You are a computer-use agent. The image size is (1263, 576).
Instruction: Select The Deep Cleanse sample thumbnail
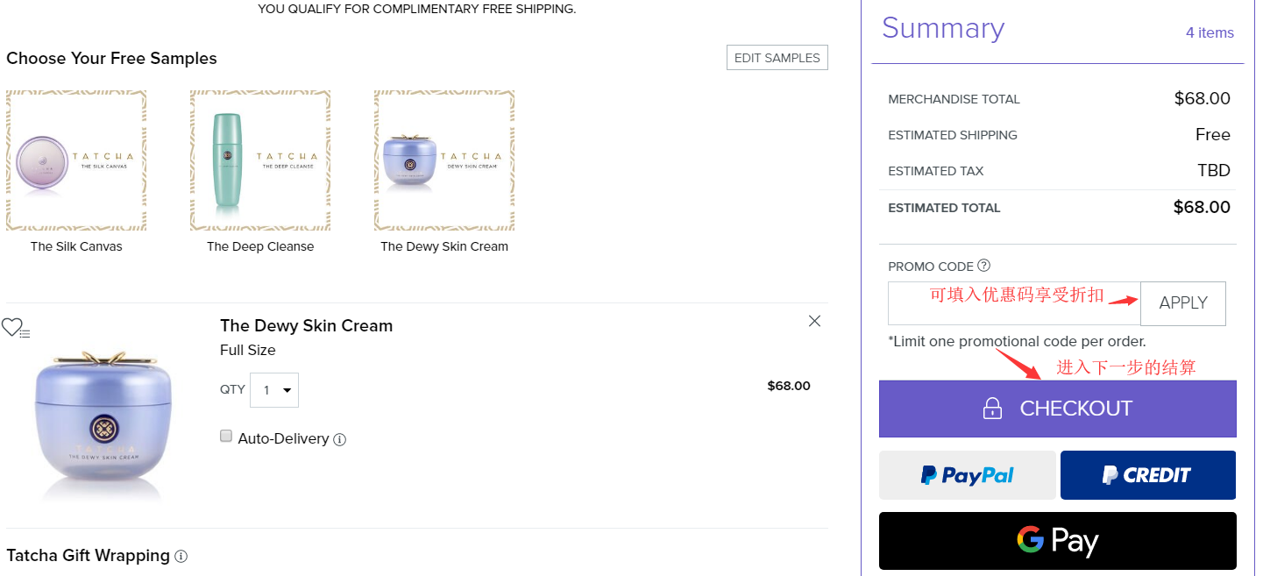point(260,160)
